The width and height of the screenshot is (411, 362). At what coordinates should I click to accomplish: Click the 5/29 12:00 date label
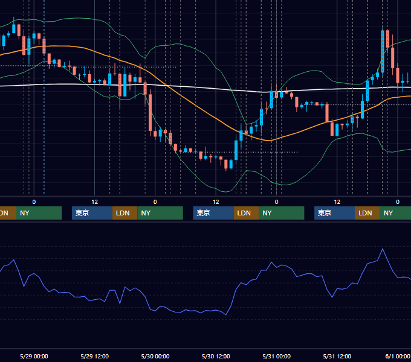tap(95, 356)
